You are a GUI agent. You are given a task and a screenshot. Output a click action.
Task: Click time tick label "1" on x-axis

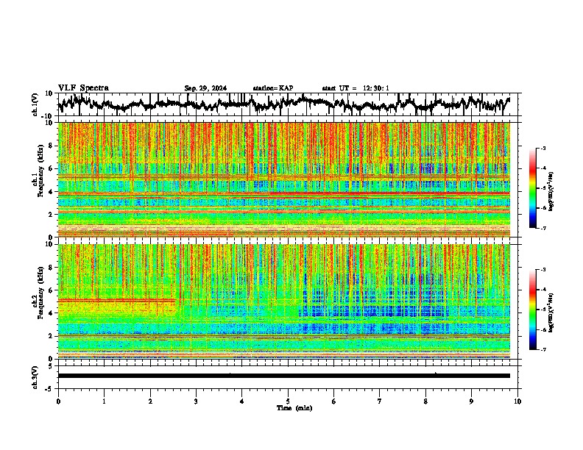click(104, 401)
